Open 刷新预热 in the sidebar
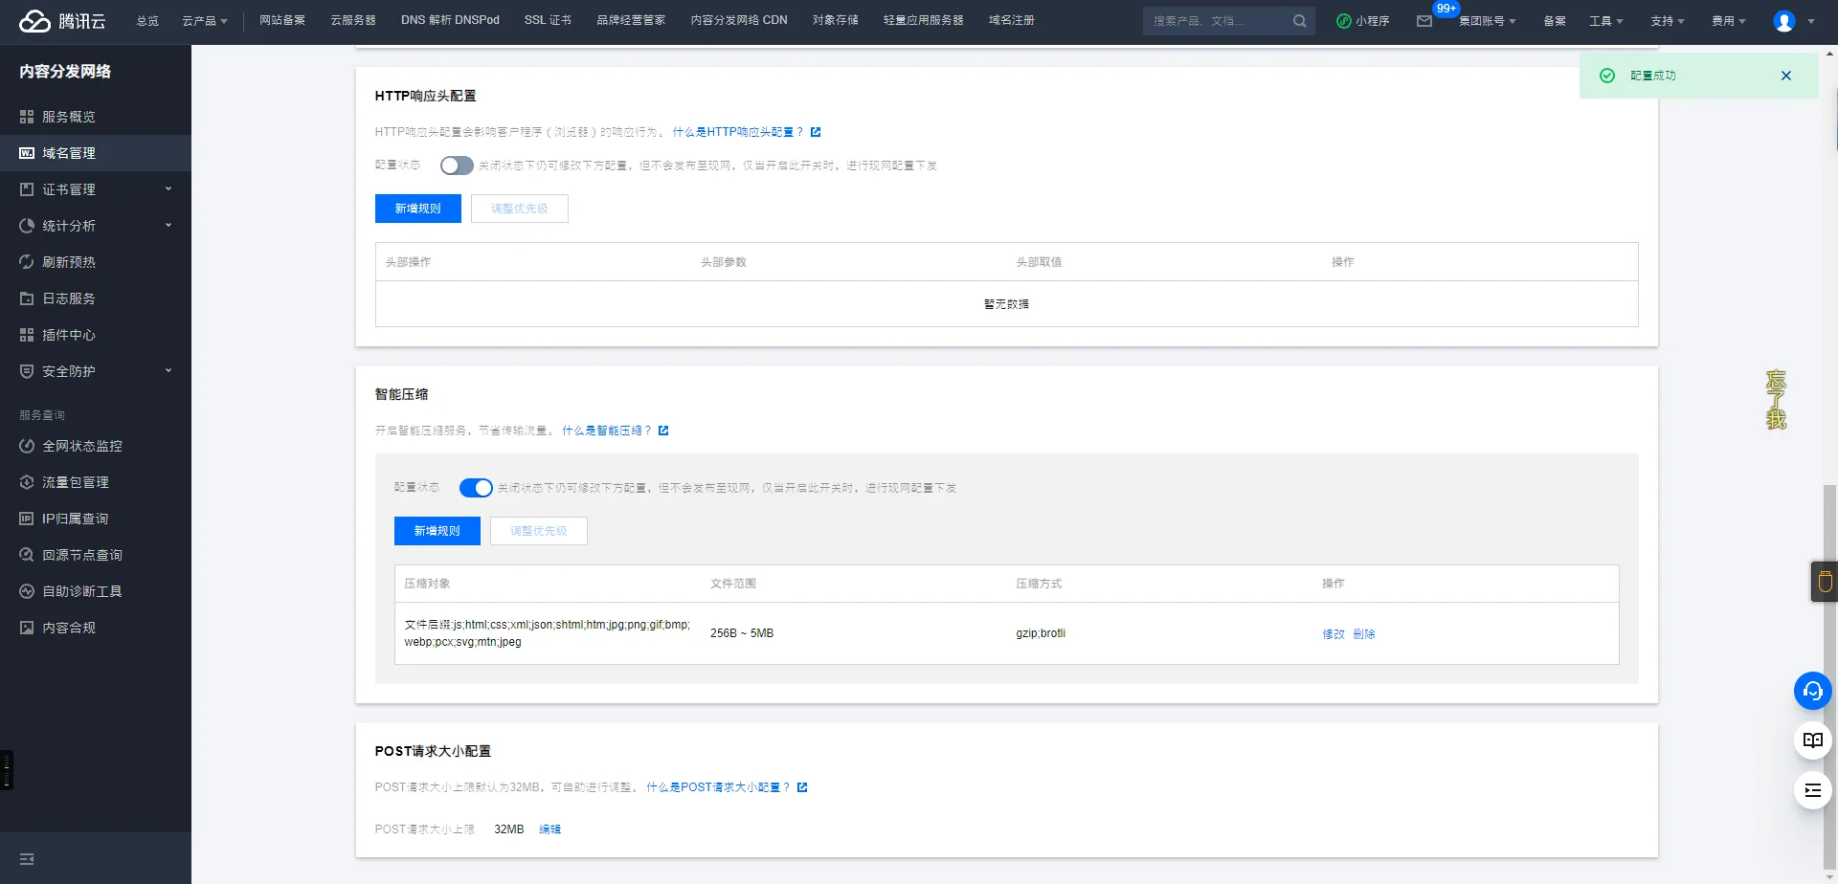This screenshot has height=884, width=1838. (68, 261)
